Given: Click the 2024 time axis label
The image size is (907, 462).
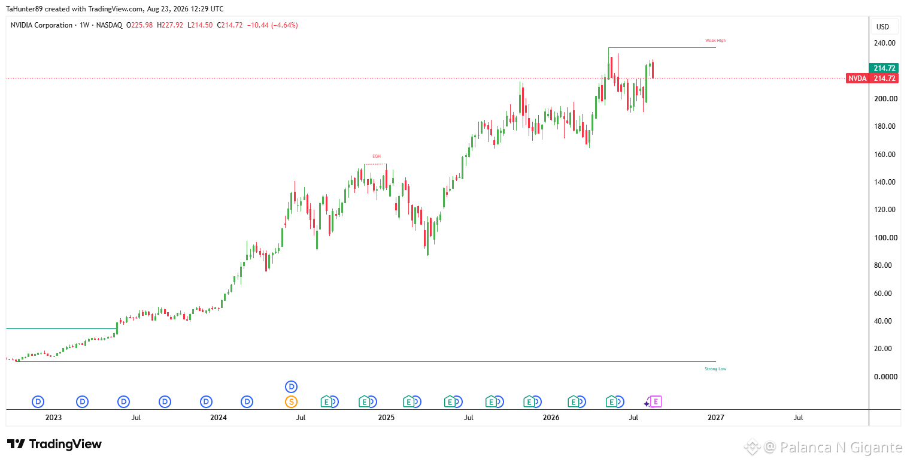Looking at the screenshot, I should (x=219, y=418).
